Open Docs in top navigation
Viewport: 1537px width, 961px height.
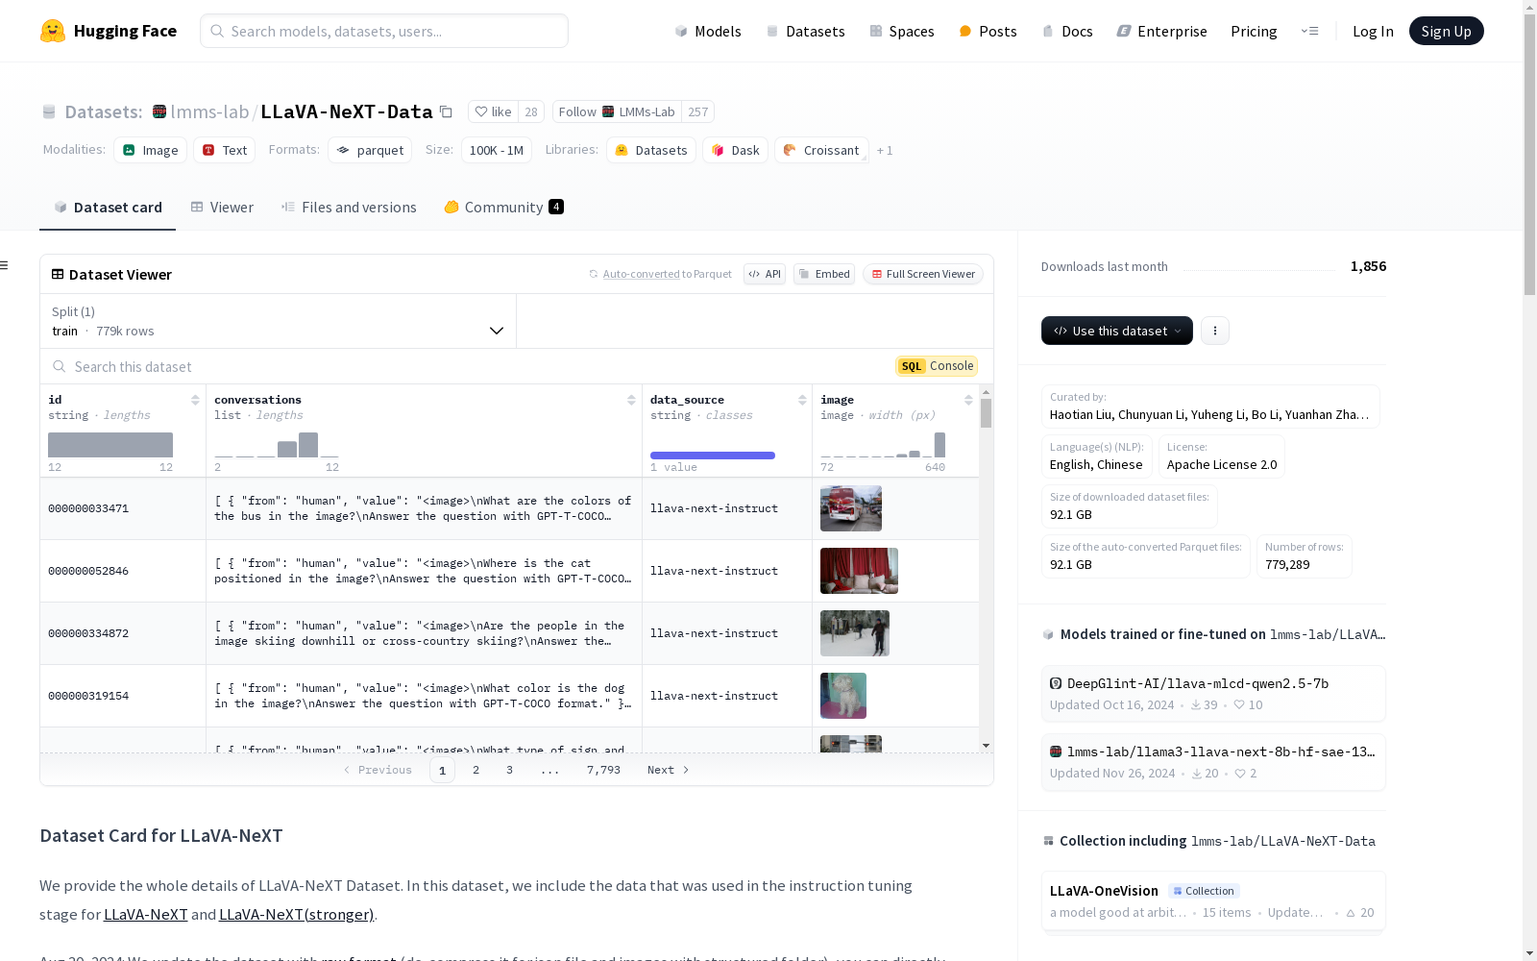click(1067, 31)
